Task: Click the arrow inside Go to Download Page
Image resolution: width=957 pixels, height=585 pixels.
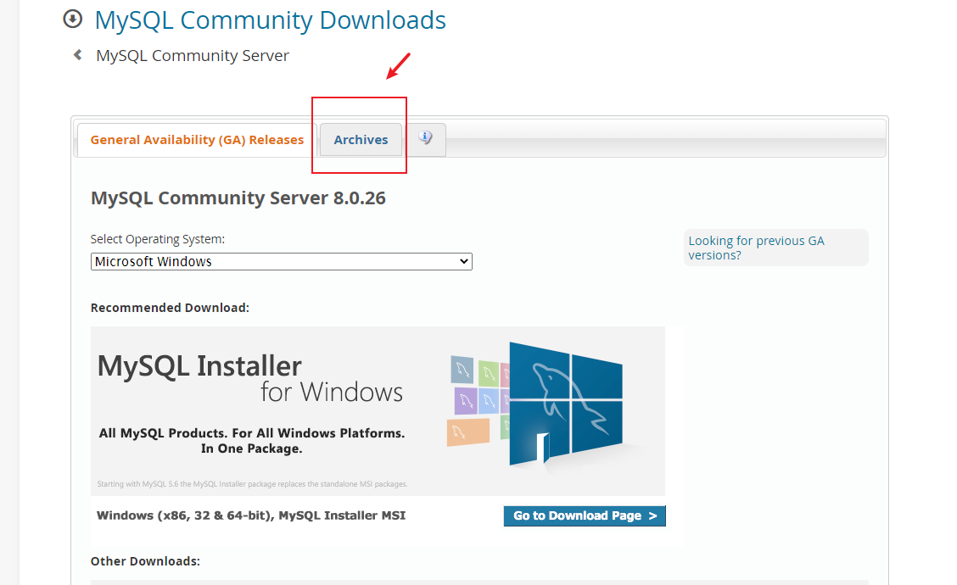Action: (x=653, y=515)
